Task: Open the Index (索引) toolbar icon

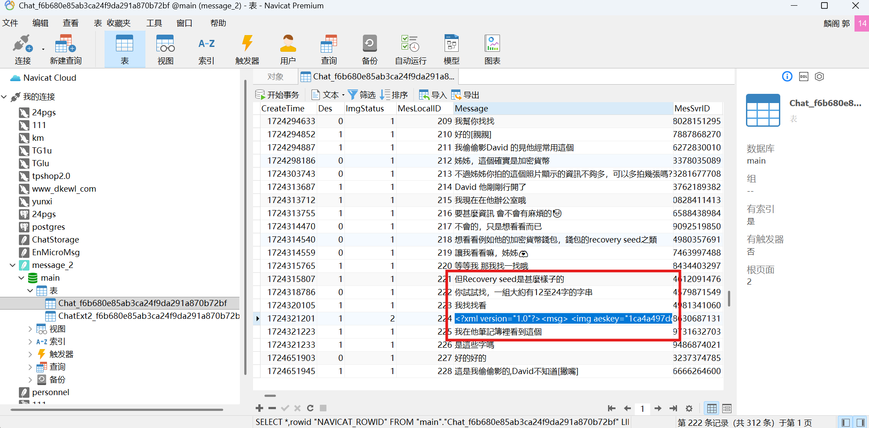Action: click(x=206, y=50)
